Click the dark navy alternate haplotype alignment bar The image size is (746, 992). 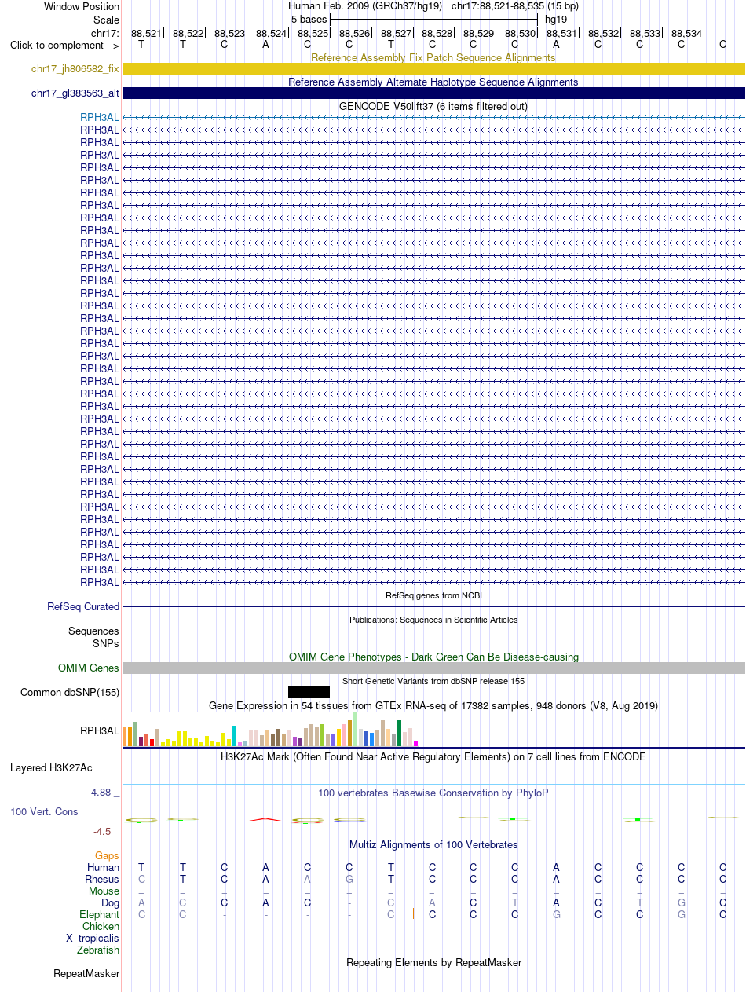click(433, 93)
